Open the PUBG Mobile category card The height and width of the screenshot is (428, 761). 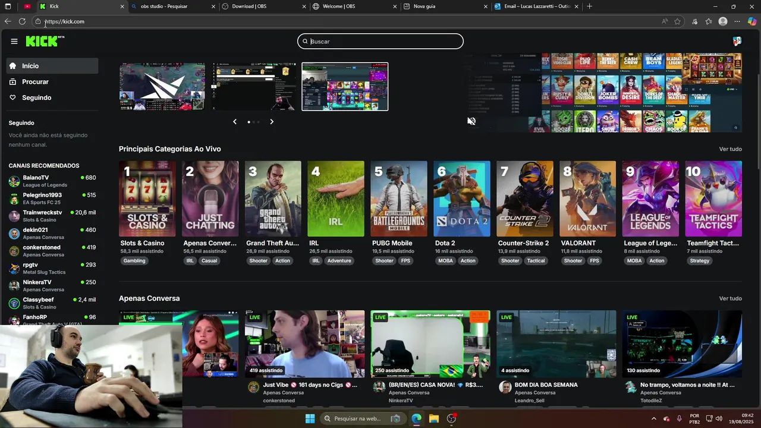pyautogui.click(x=399, y=199)
